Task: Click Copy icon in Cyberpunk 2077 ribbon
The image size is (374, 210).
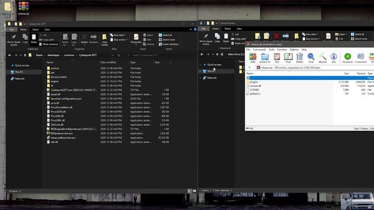Action: click(25, 38)
